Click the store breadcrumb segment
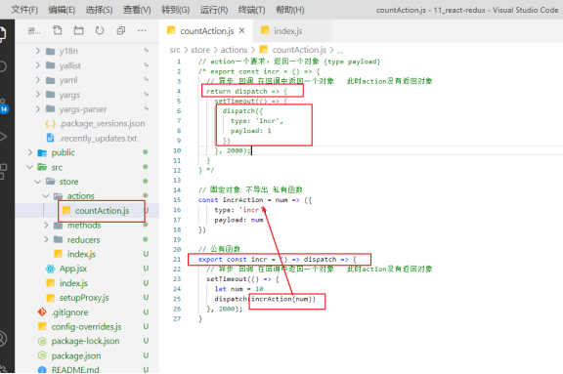This screenshot has width=563, height=374. (200, 50)
